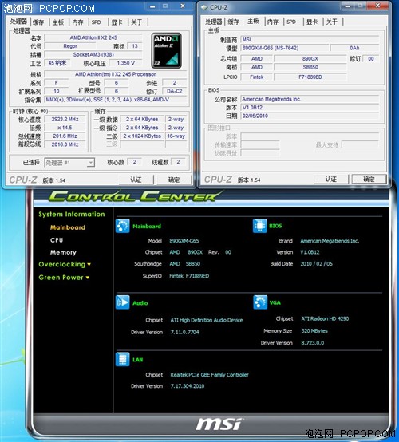Click the Regor code name field
Screen dimensions: 399x442
pos(70,46)
